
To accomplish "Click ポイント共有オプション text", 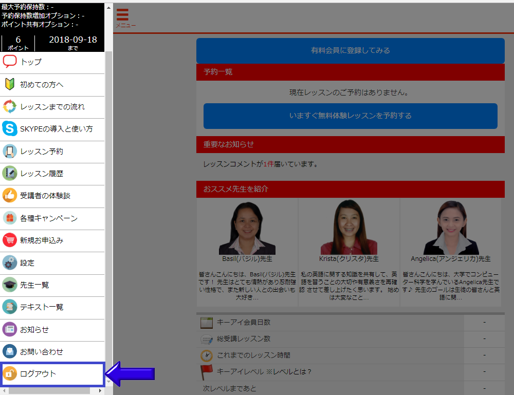I will coord(40,24).
